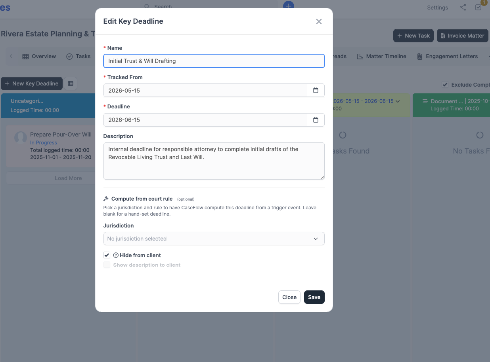Image resolution: width=490 pixels, height=362 pixels.
Task: Open the task checklist notifications icon
Action: (479, 8)
